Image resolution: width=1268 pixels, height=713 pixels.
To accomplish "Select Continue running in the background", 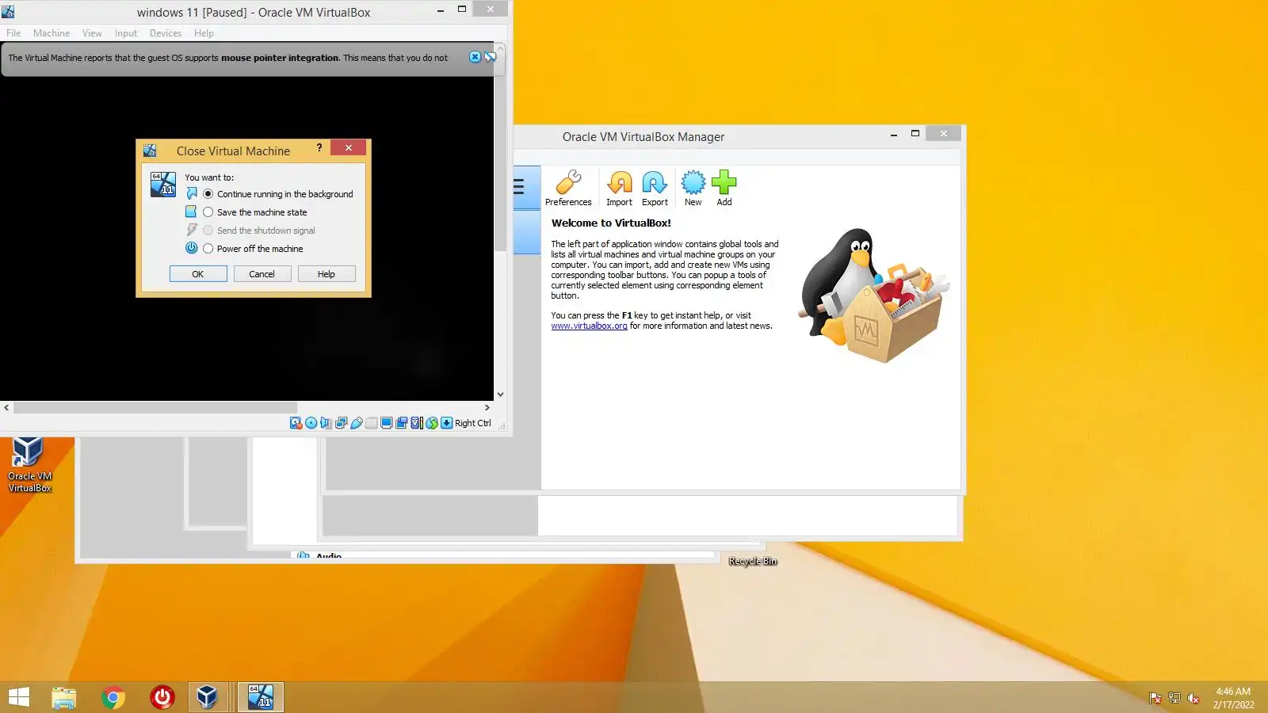I will click(x=278, y=194).
